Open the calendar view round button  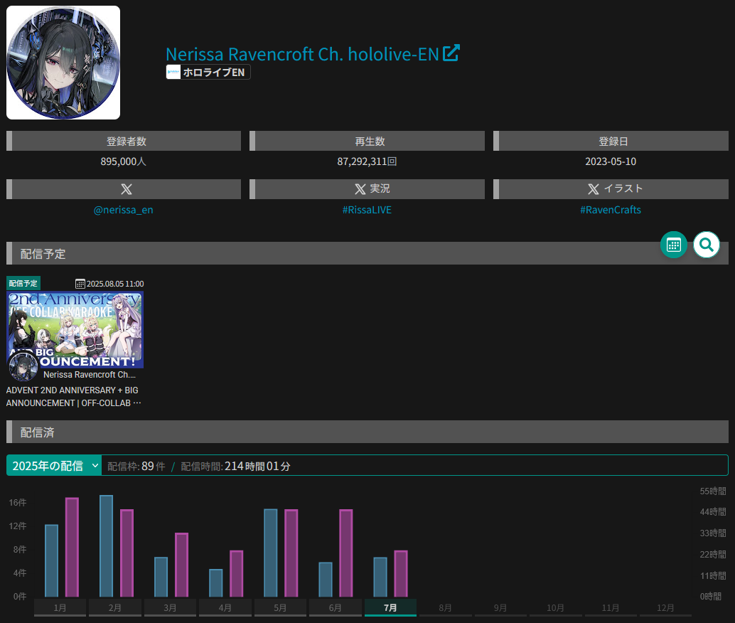(674, 245)
